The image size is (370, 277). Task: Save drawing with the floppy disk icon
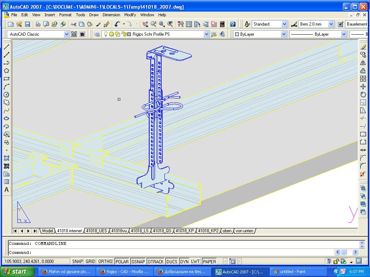click(x=27, y=24)
